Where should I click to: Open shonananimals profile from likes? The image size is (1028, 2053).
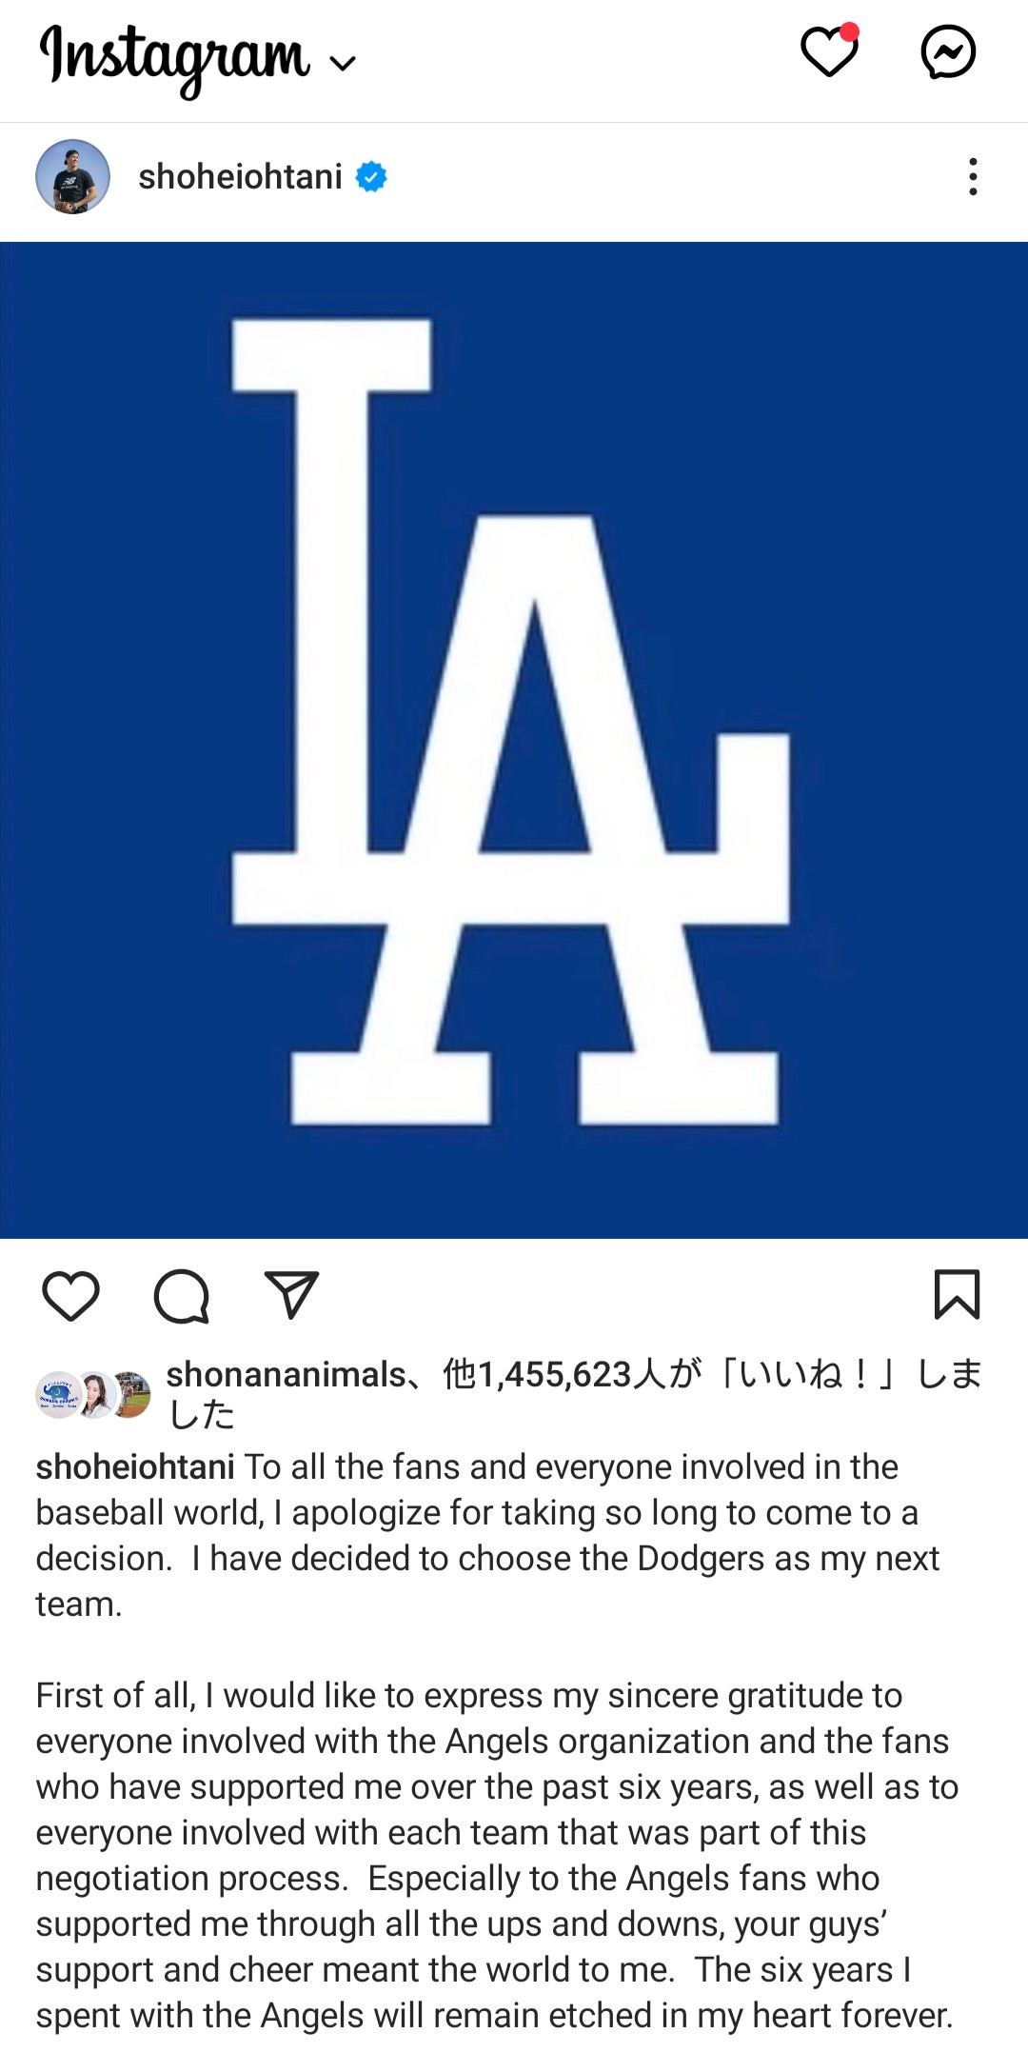[x=286, y=1374]
